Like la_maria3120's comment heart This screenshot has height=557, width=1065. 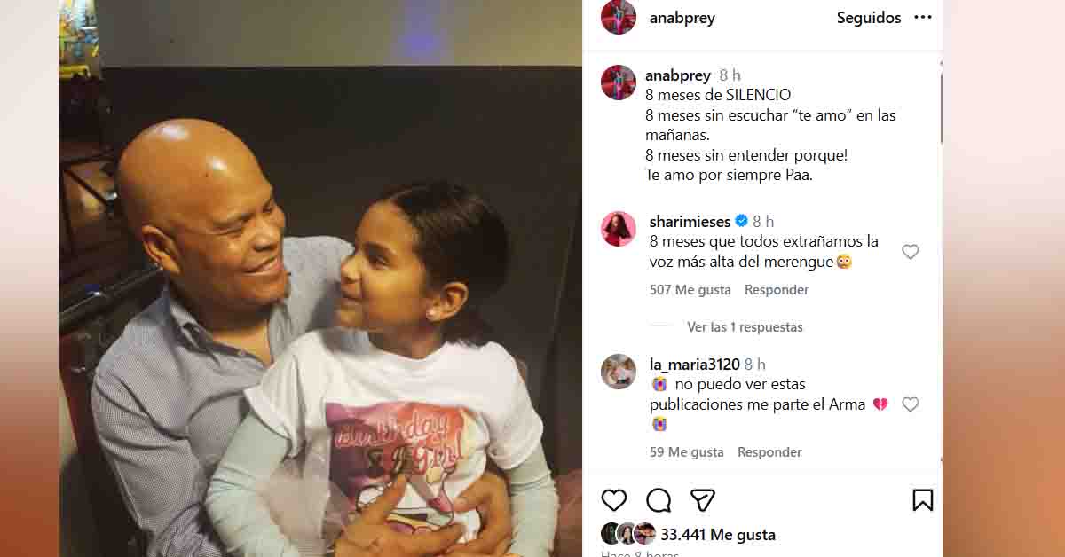click(x=910, y=404)
